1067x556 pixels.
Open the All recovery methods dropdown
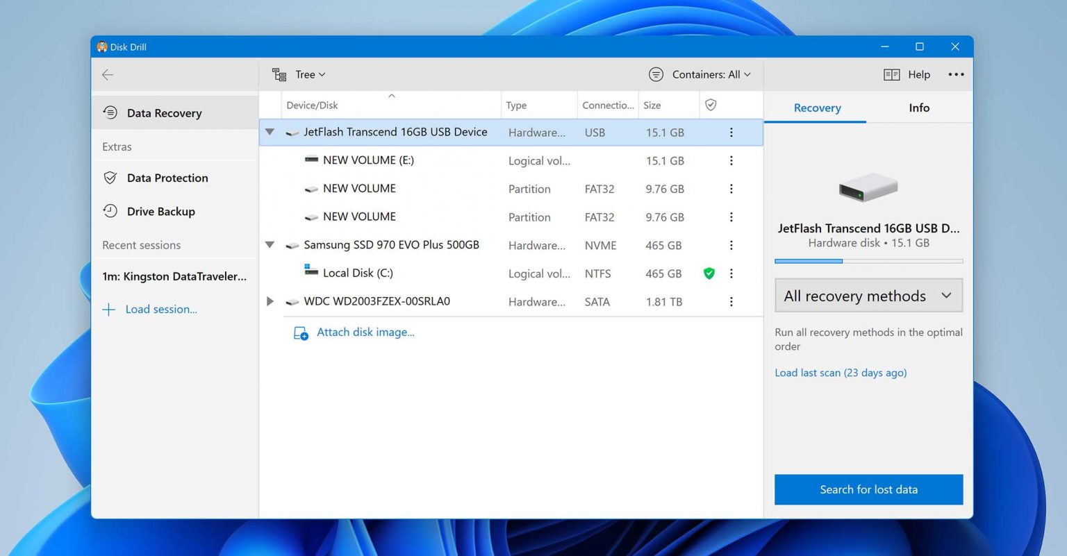(x=868, y=295)
